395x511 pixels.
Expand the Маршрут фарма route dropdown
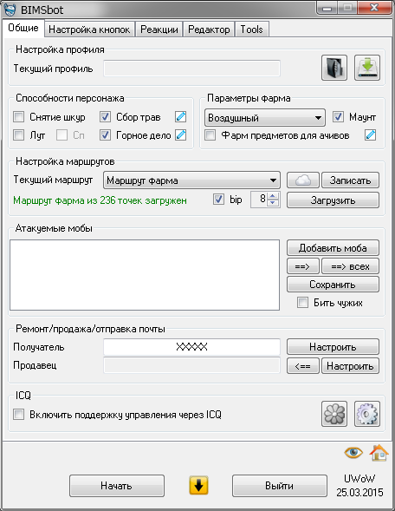pos(191,180)
